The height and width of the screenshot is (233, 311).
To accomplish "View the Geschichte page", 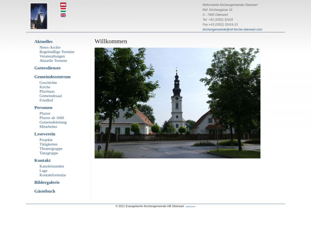I will pyautogui.click(x=48, y=83).
